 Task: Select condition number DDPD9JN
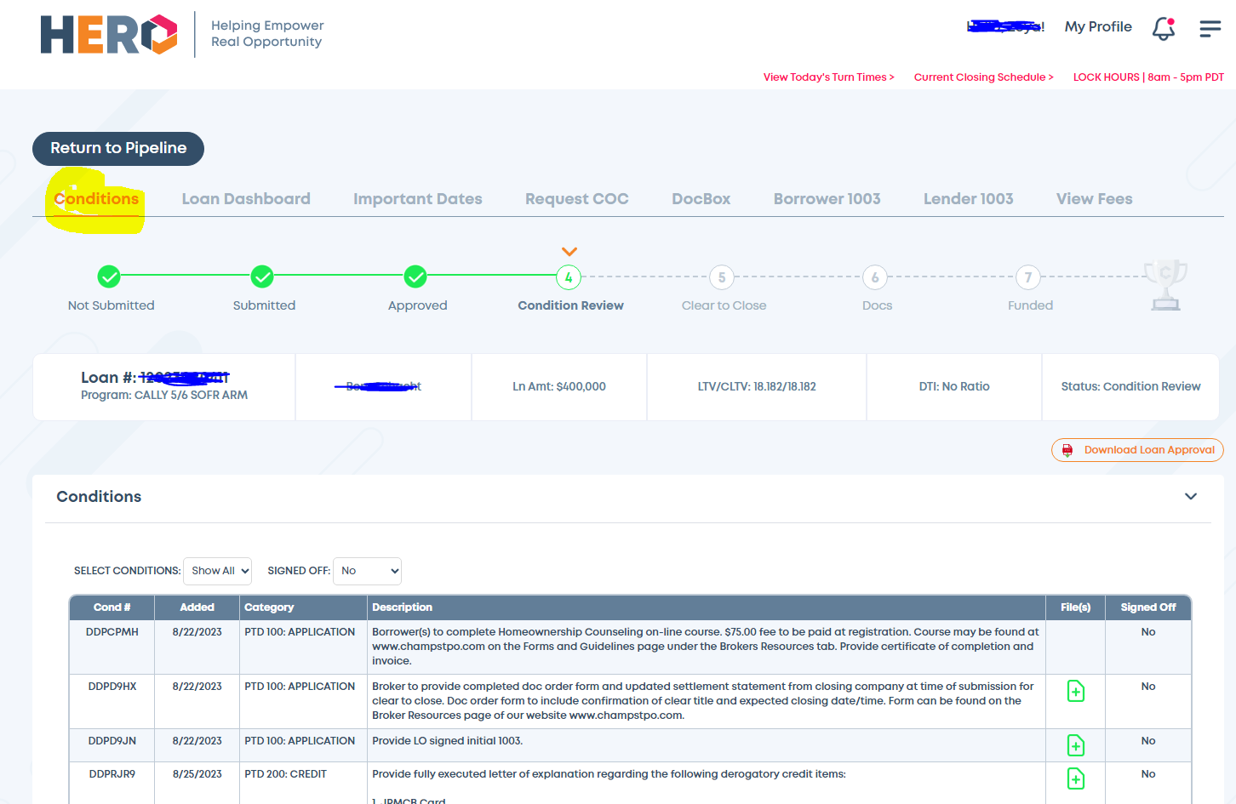[x=112, y=741]
